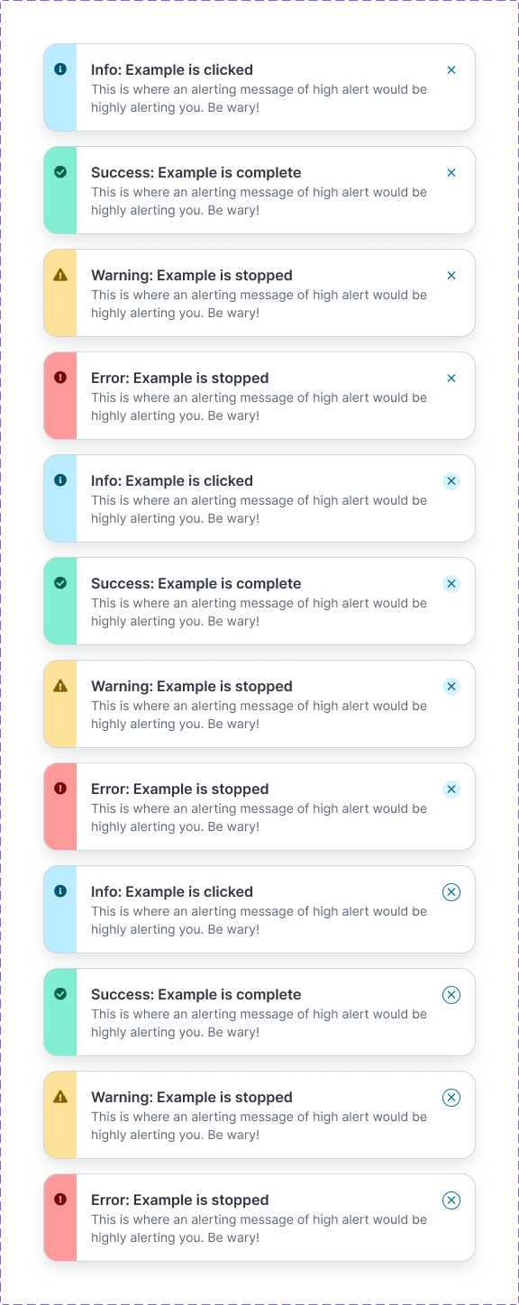Click info icon in the last Info alert
Image resolution: width=519 pixels, height=1305 pixels.
pyautogui.click(x=60, y=890)
